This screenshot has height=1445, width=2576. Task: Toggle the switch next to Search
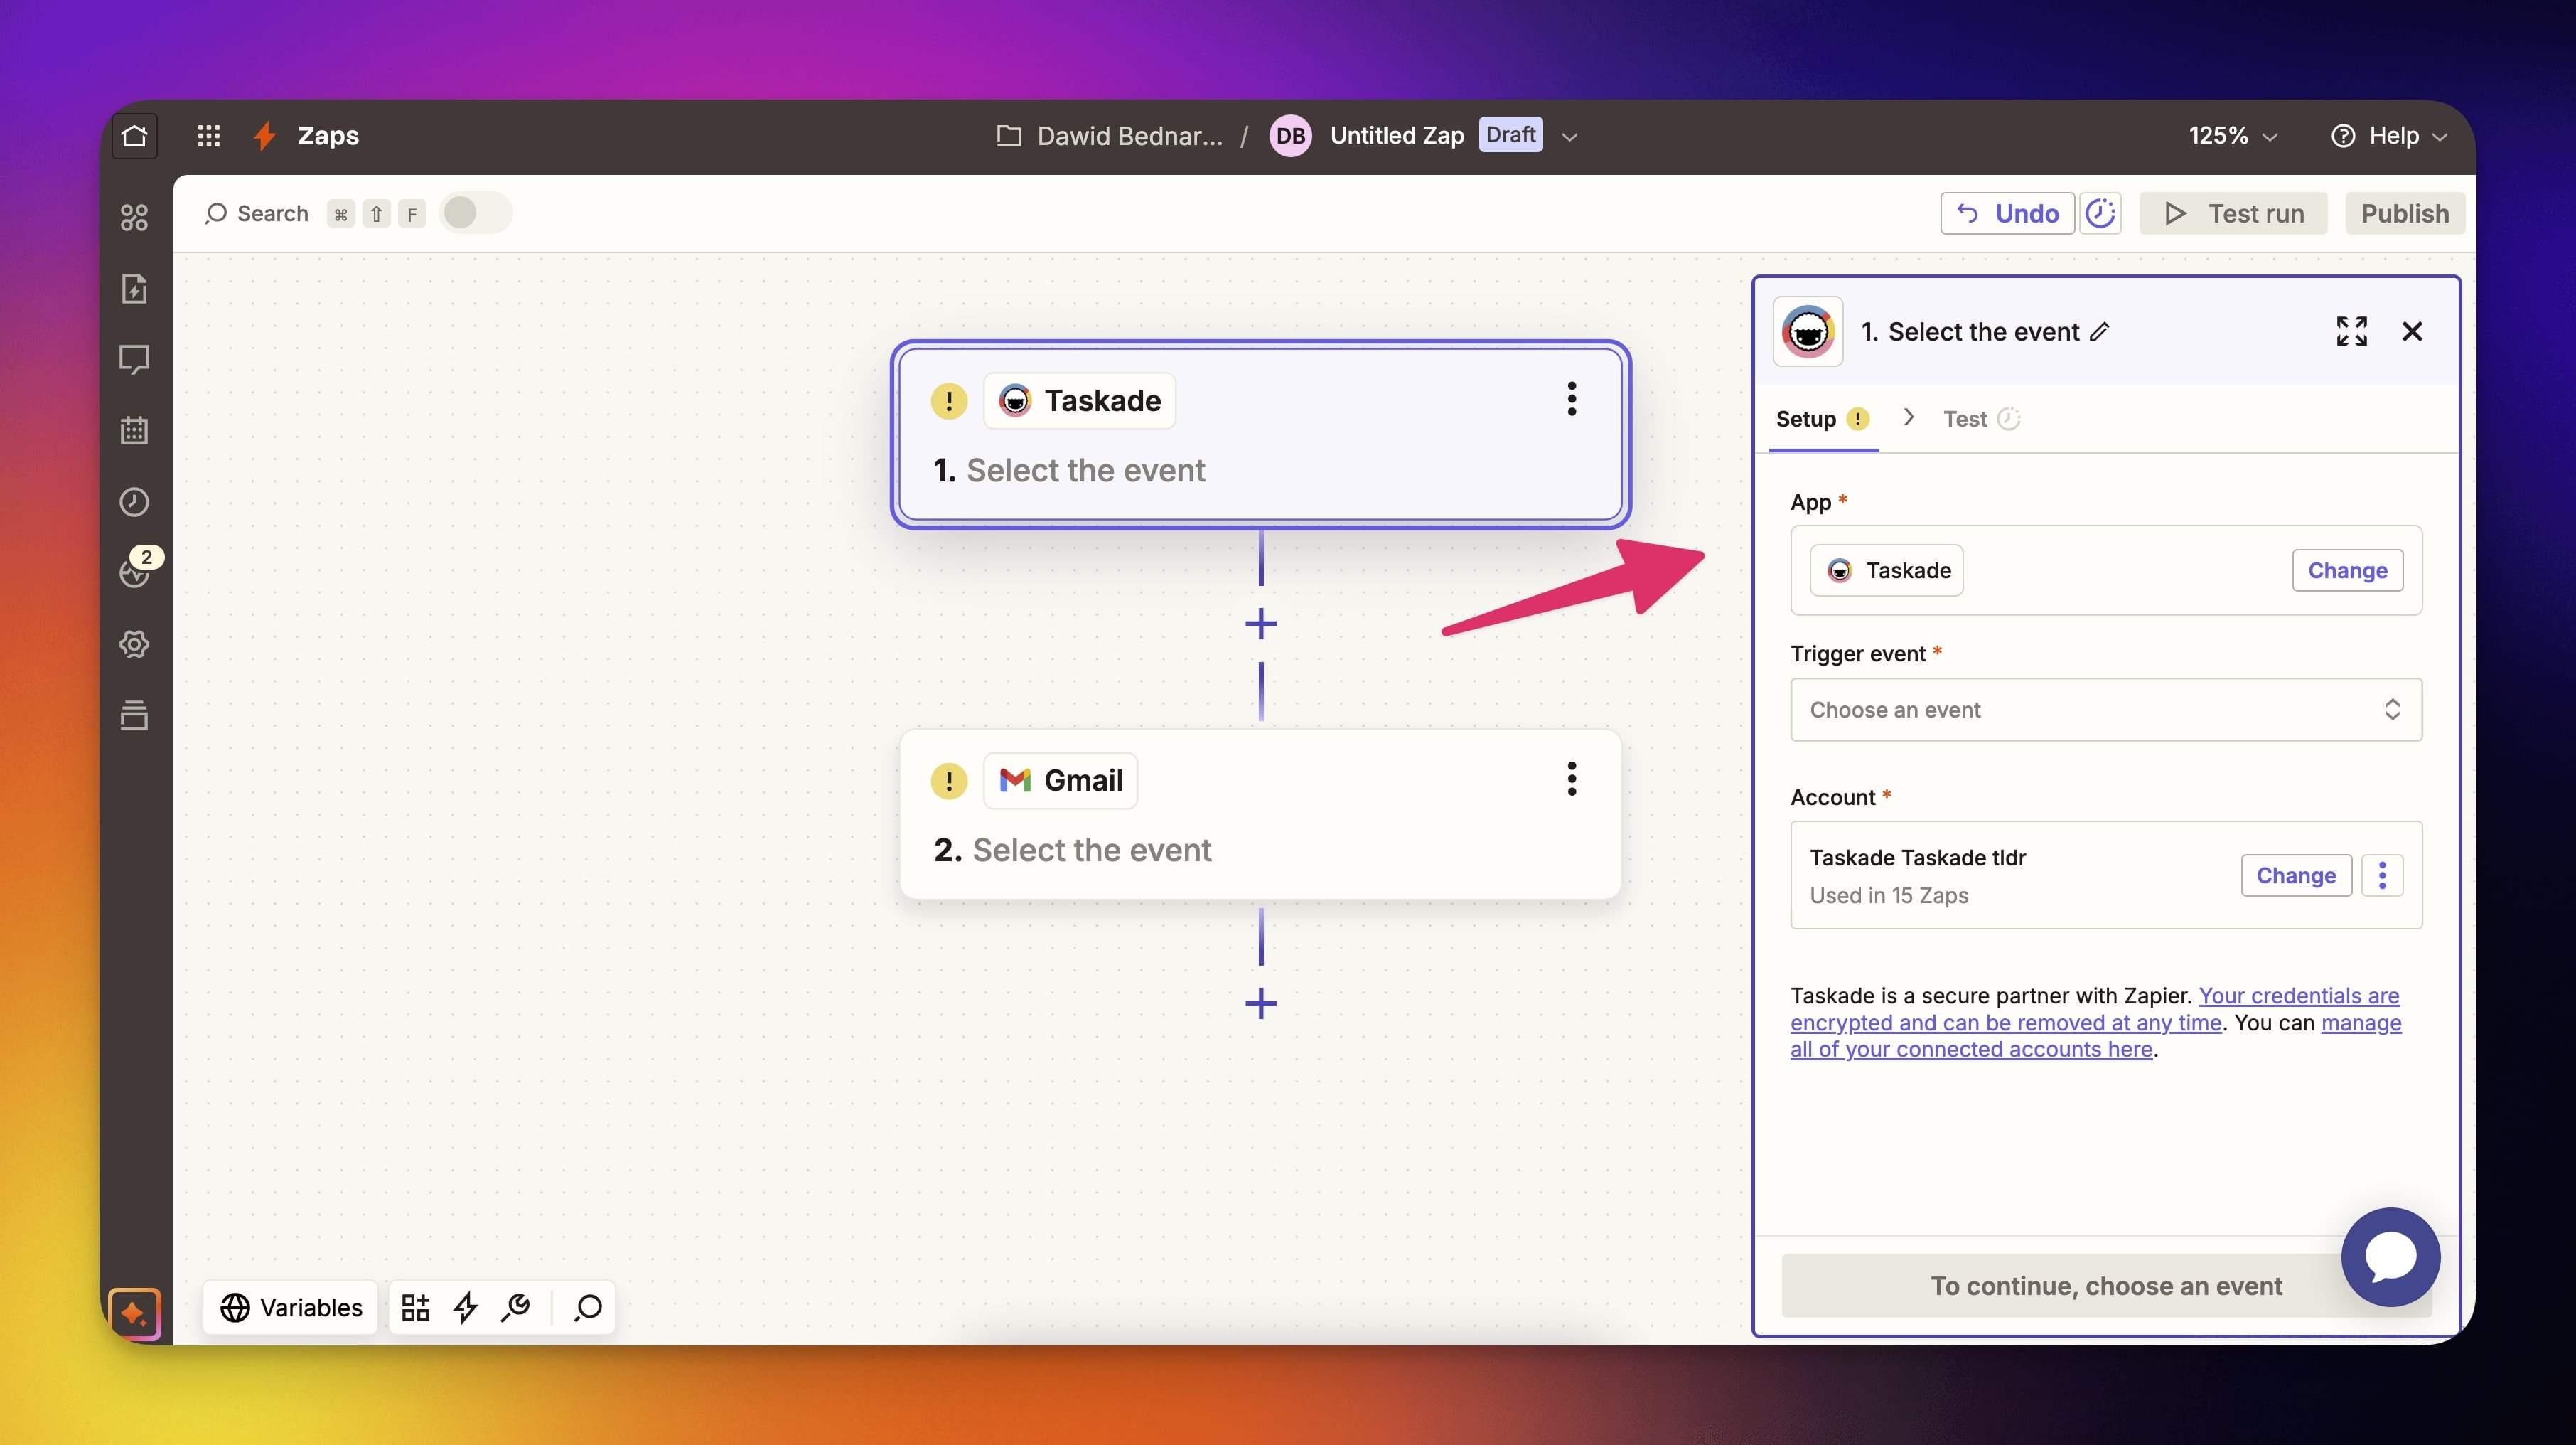475,213
